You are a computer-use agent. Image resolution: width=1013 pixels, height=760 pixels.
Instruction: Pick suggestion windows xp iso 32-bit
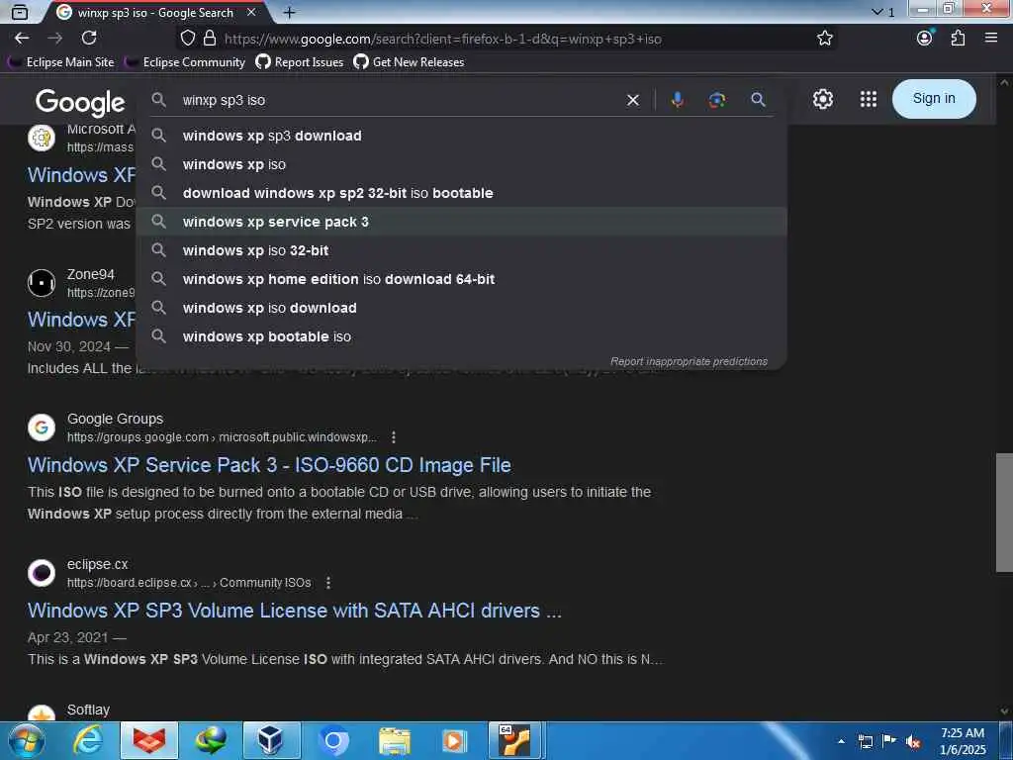click(461, 250)
